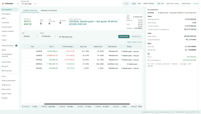This screenshot has width=201, height=114.
Task: Open Users in sidebar
Action: click(10, 76)
